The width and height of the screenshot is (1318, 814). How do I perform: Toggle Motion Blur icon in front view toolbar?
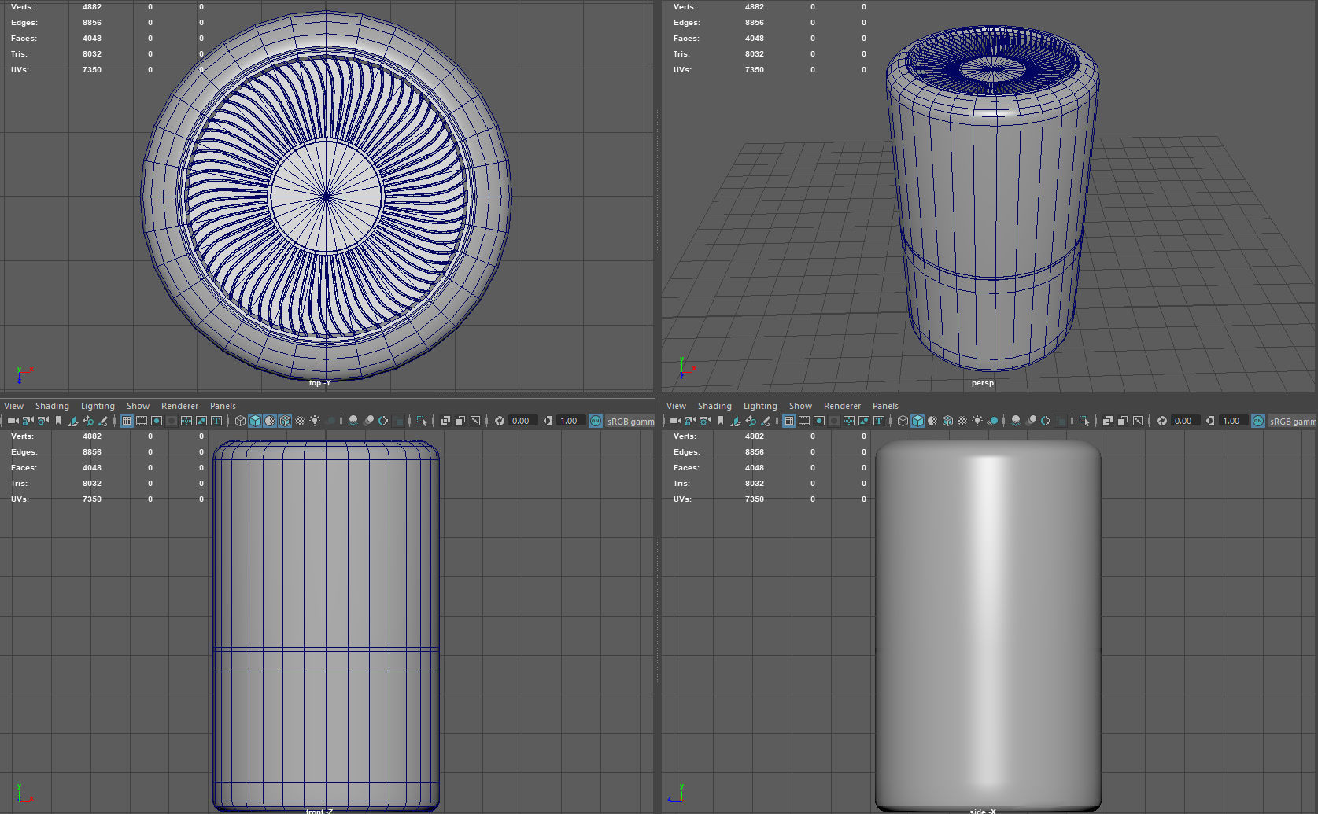368,421
